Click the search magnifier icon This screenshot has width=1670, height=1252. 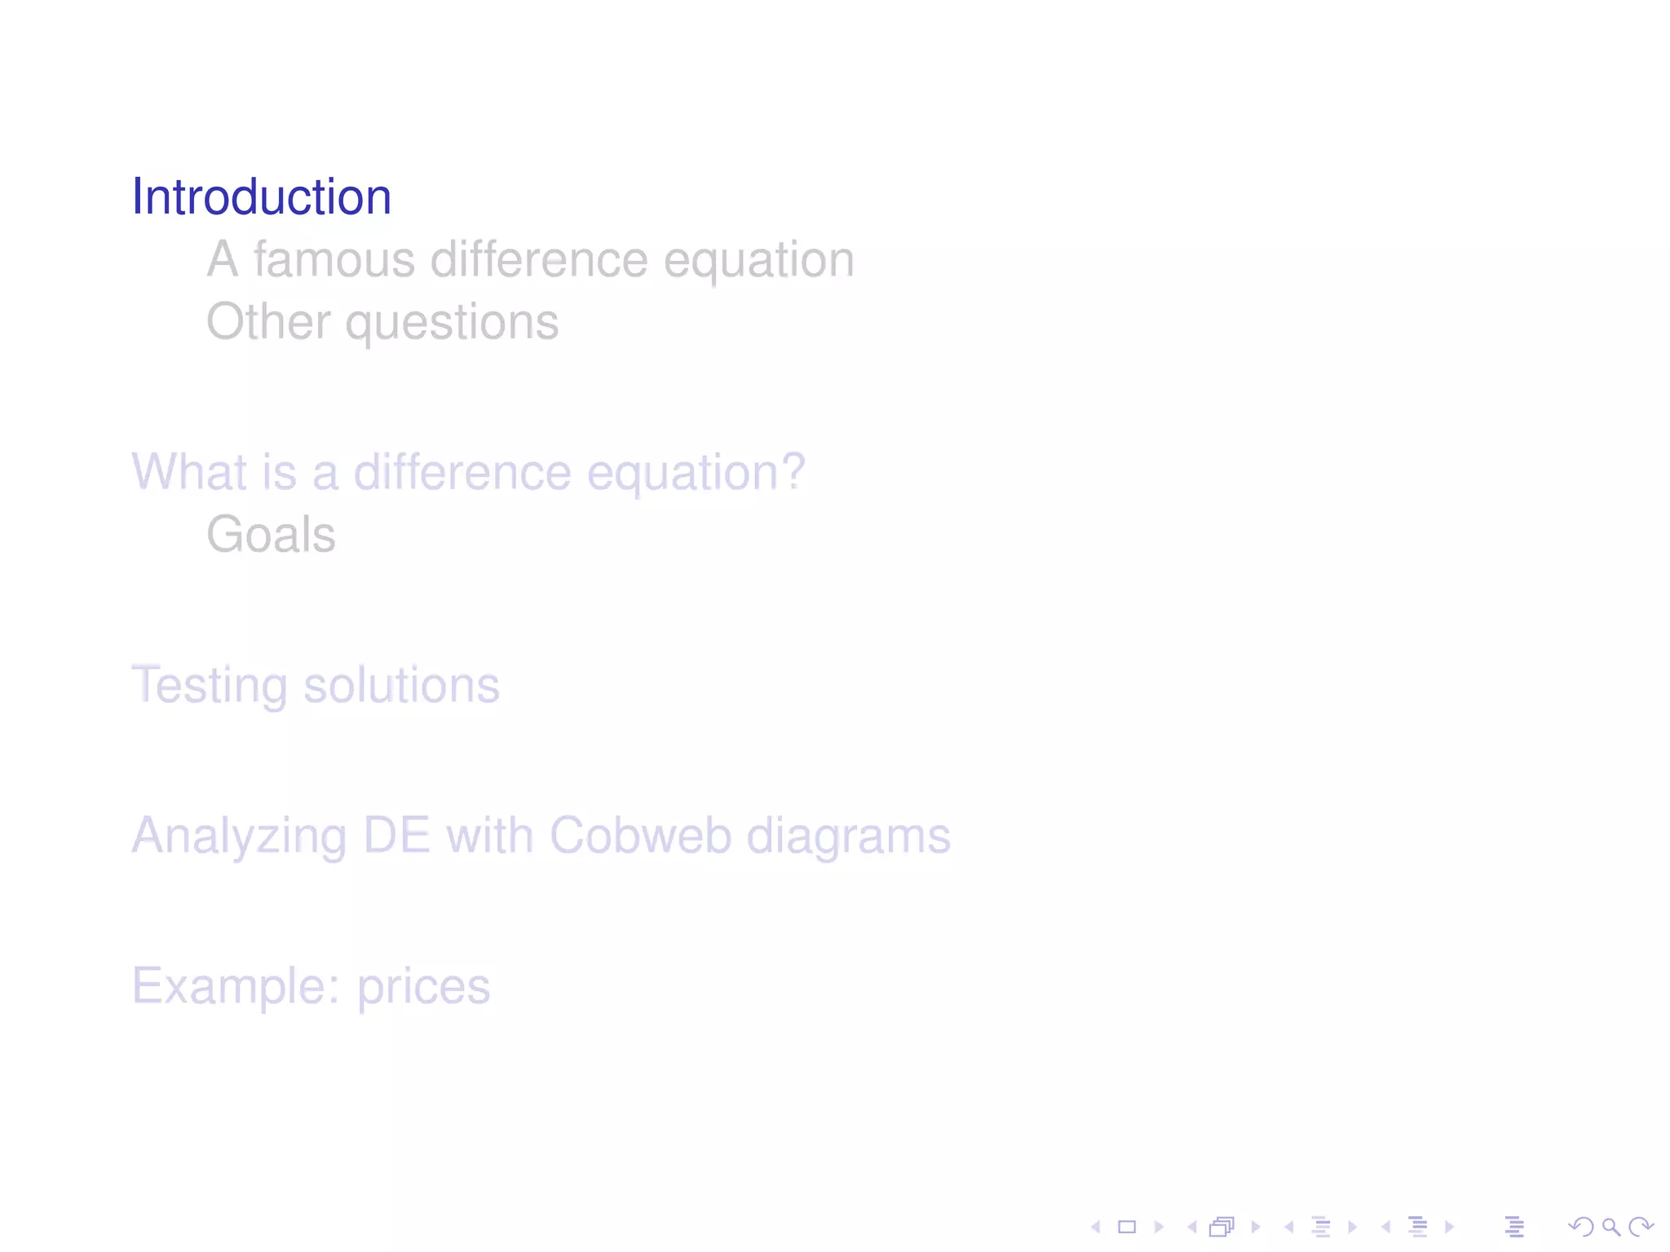point(1611,1226)
